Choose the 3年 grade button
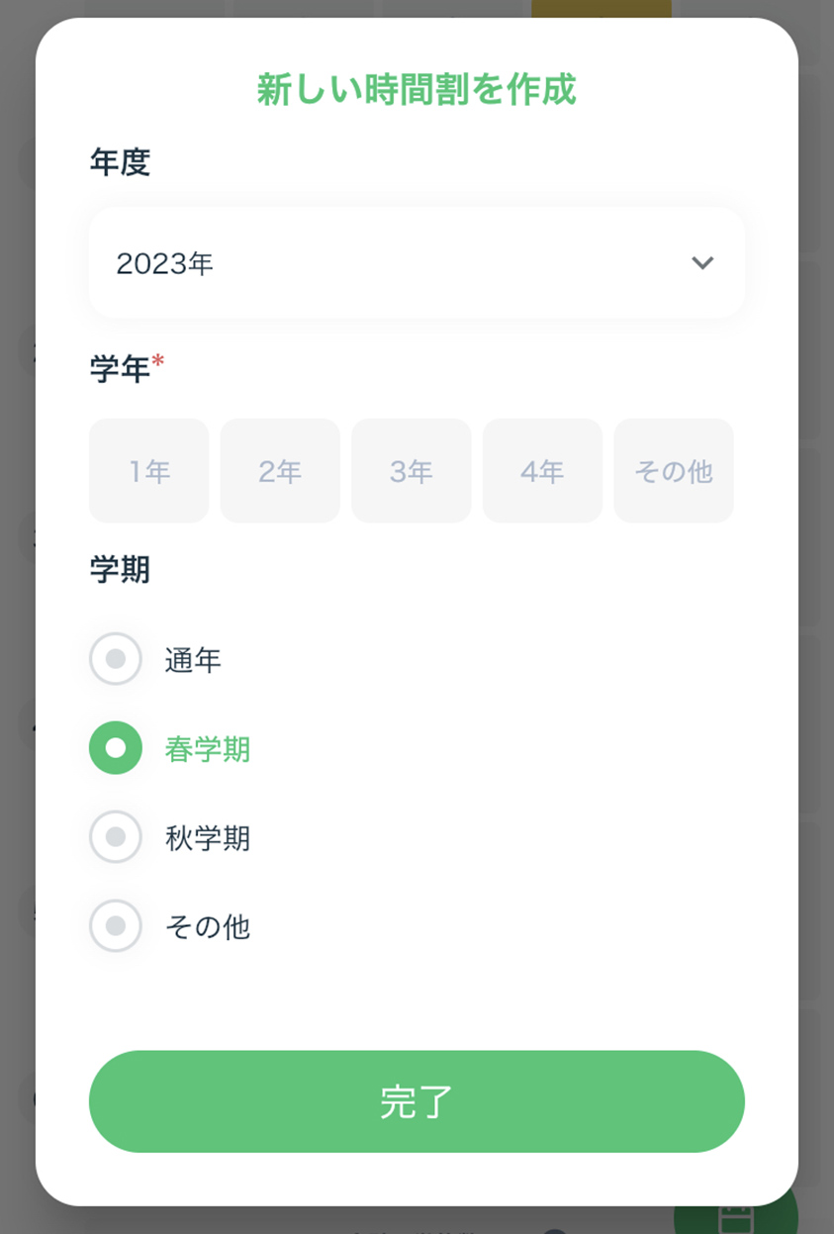Screen dimensions: 834x1234 pyautogui.click(x=412, y=471)
